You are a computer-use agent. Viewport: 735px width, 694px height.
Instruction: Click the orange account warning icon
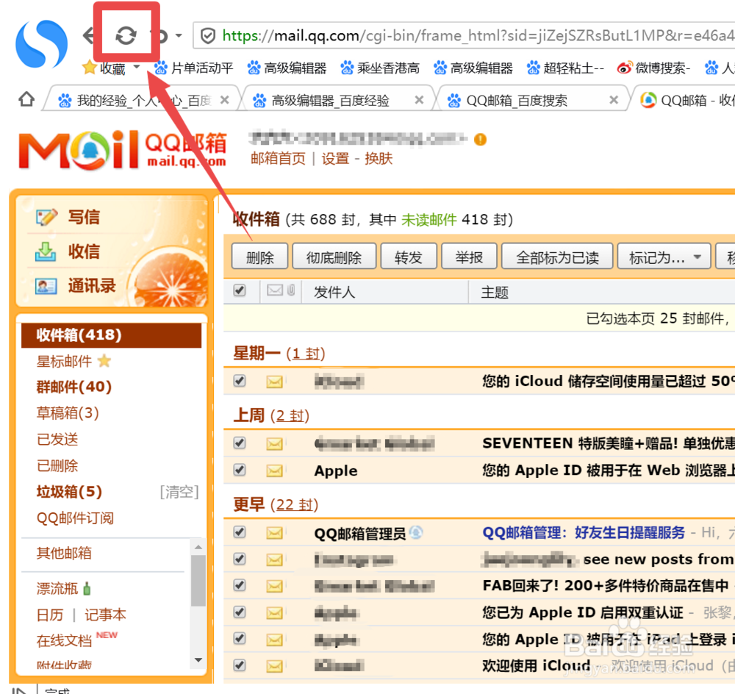tap(480, 139)
